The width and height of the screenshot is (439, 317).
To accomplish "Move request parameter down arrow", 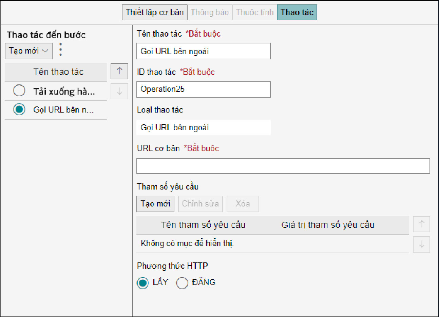I will pos(421,244).
